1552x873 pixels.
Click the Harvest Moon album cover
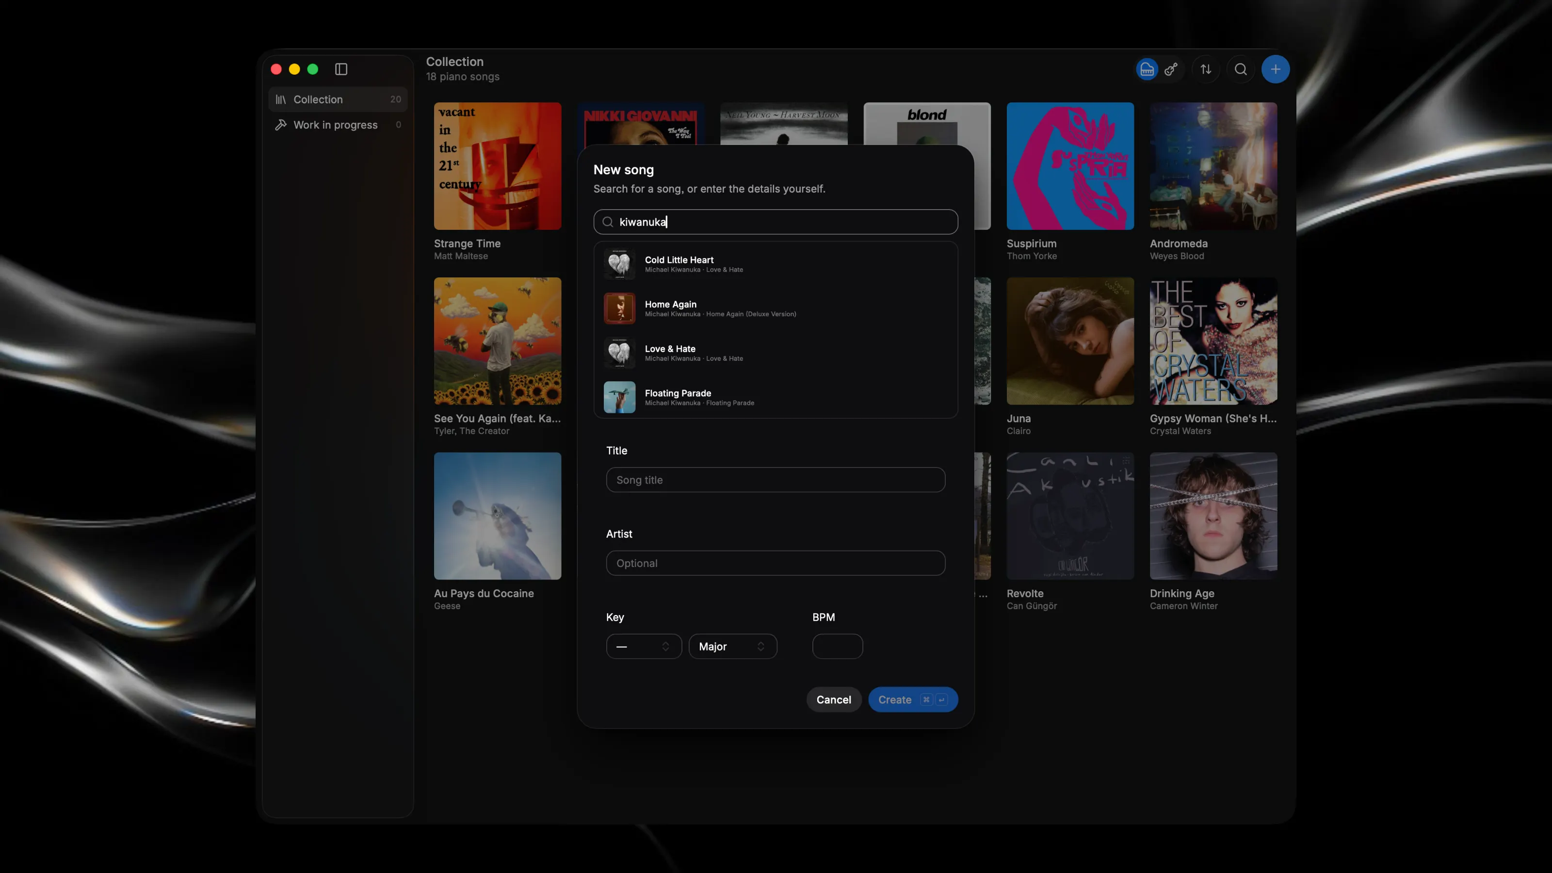[784, 123]
